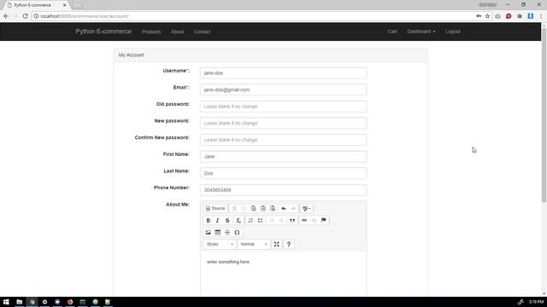Screen dimensions: 547x307
Task: Go back in browser history
Action: (x=6, y=16)
